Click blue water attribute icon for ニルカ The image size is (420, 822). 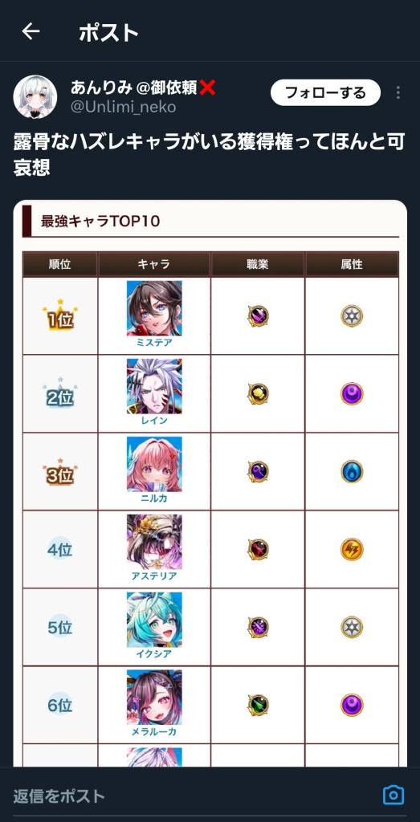(x=352, y=471)
